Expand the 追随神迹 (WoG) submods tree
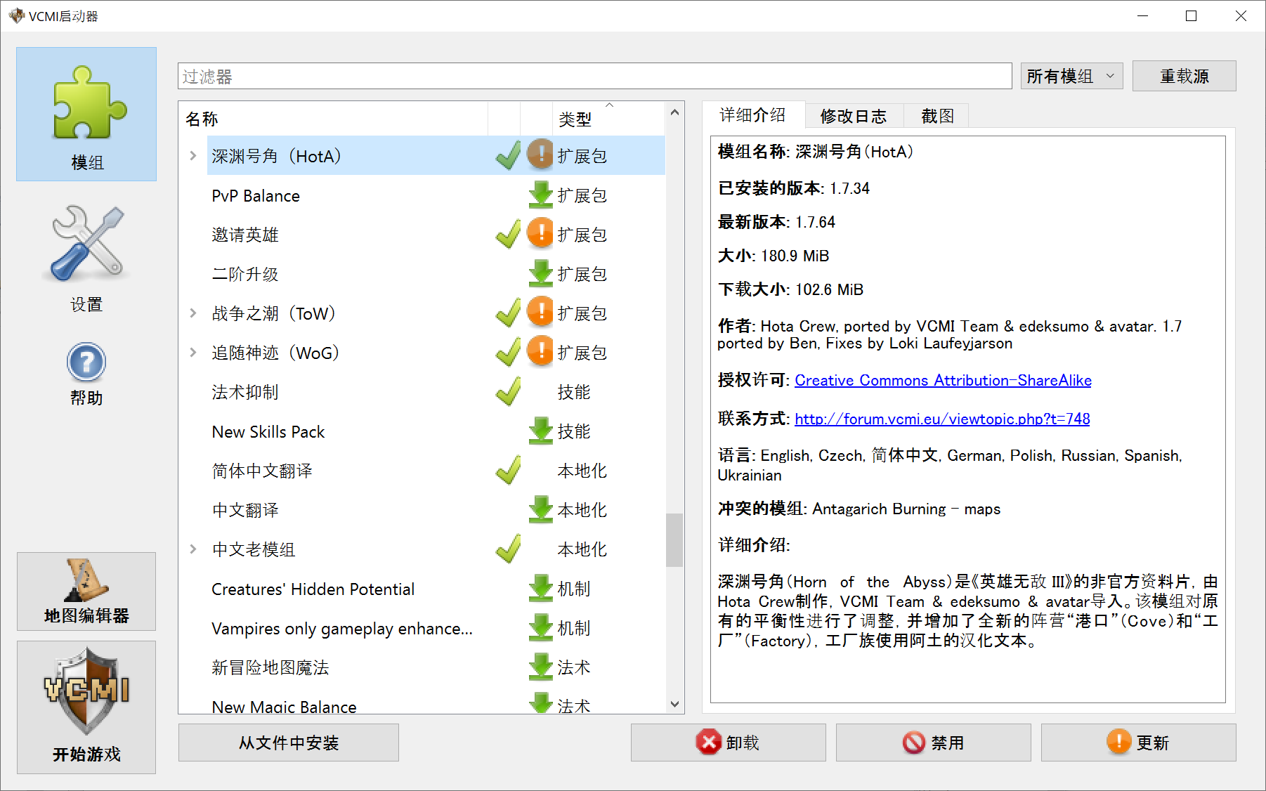Image resolution: width=1266 pixels, height=791 pixels. click(193, 353)
